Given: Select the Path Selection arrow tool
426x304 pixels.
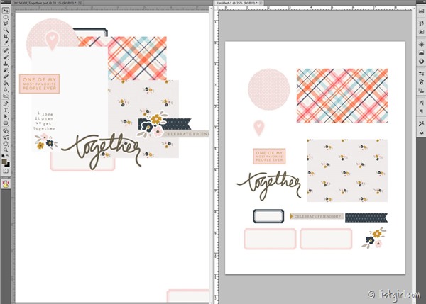Looking at the screenshot, I should click(x=6, y=117).
